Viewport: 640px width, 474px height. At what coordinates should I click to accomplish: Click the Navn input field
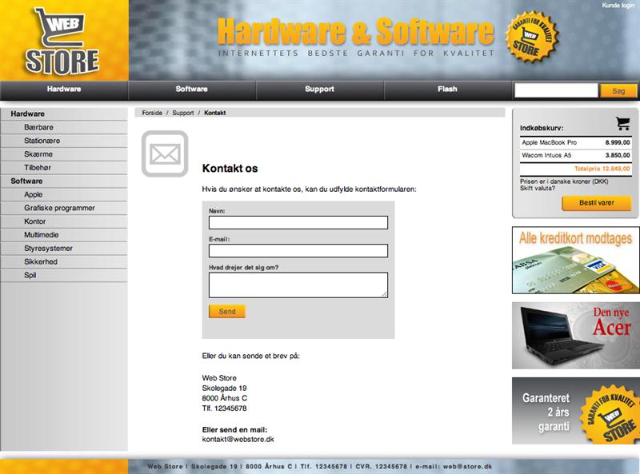(x=298, y=223)
